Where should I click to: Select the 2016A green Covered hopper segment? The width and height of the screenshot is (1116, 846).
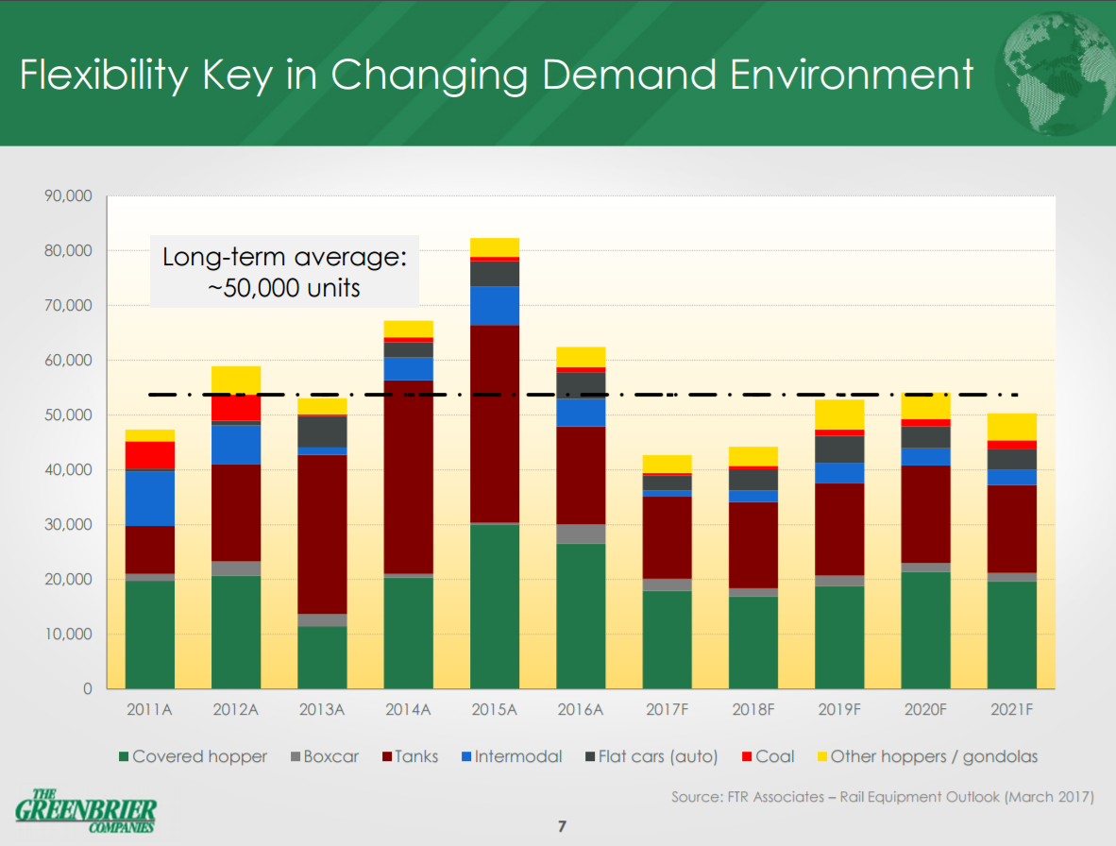(581, 616)
